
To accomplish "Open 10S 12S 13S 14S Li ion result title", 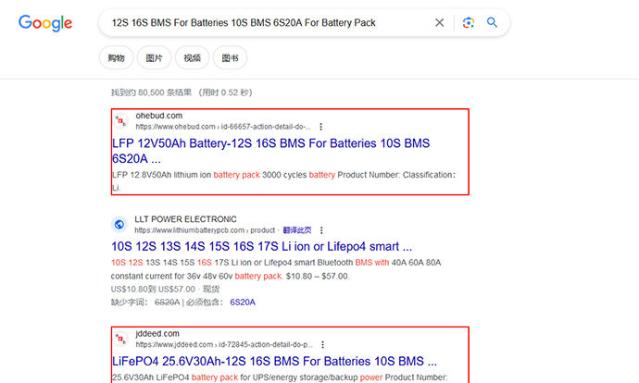I will pos(262,246).
